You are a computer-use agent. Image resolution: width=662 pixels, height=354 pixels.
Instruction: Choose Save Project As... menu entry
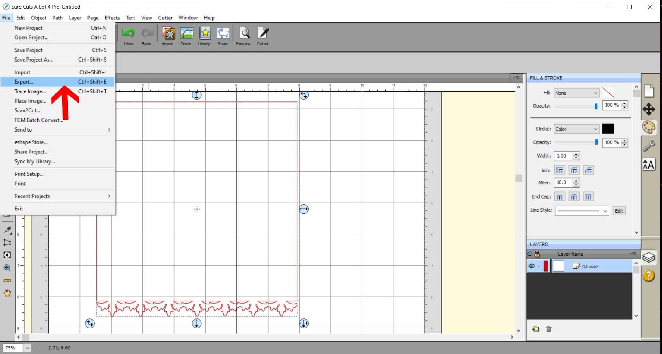click(58, 60)
